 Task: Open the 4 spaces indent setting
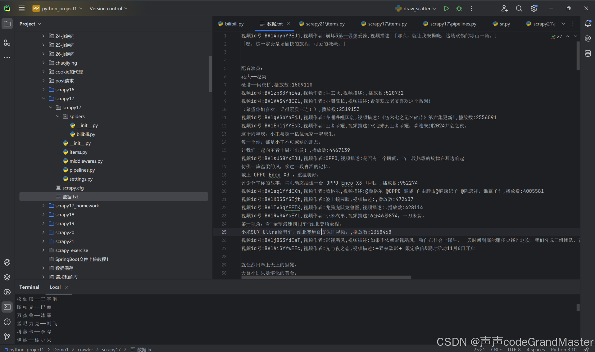pos(536,350)
